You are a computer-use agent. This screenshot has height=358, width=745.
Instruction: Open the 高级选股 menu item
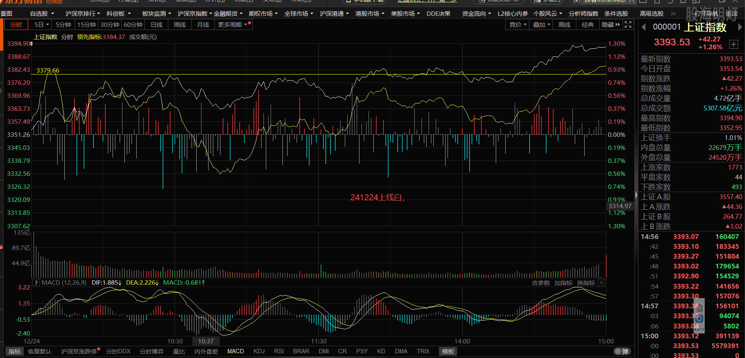click(x=652, y=13)
